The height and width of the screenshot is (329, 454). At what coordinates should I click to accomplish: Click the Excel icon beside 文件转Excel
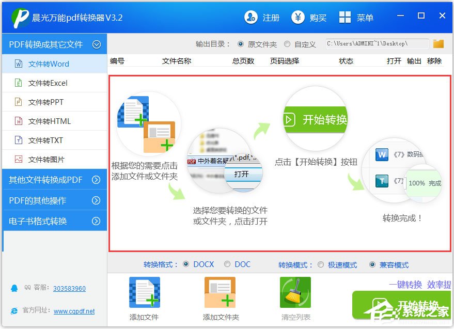pyautogui.click(x=19, y=83)
